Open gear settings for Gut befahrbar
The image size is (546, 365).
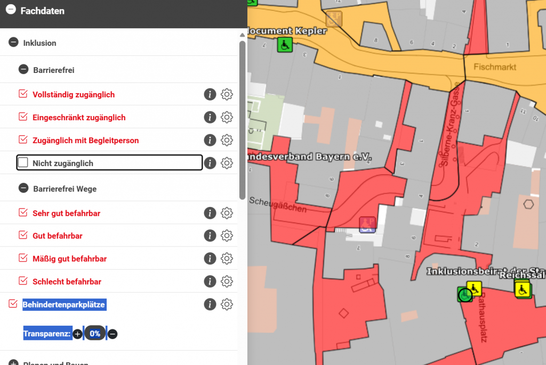[x=227, y=236]
